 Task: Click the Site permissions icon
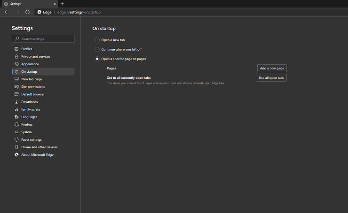pyautogui.click(x=16, y=87)
